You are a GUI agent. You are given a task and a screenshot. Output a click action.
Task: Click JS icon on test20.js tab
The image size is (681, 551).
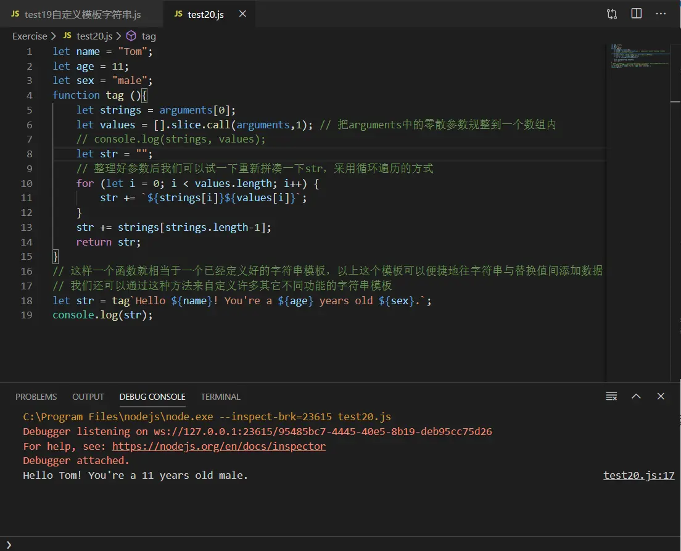(178, 14)
